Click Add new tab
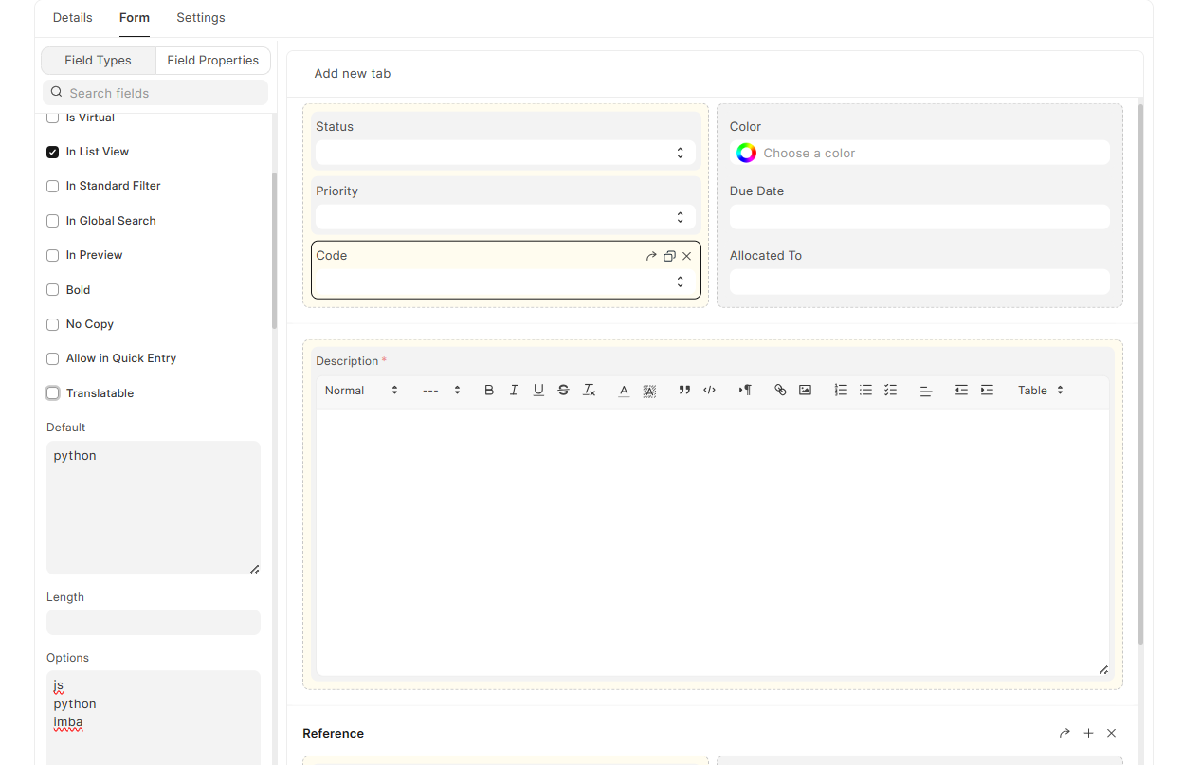The width and height of the screenshot is (1182, 765). [353, 74]
